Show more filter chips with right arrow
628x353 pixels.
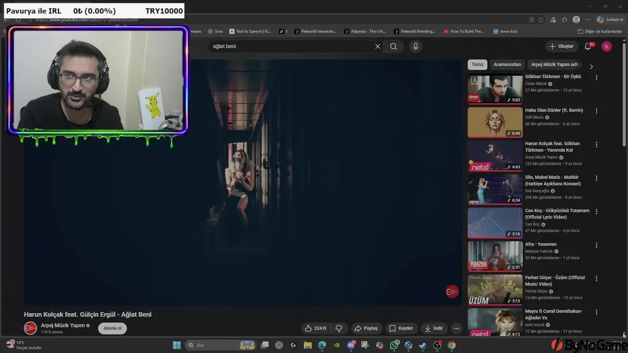pos(591,66)
